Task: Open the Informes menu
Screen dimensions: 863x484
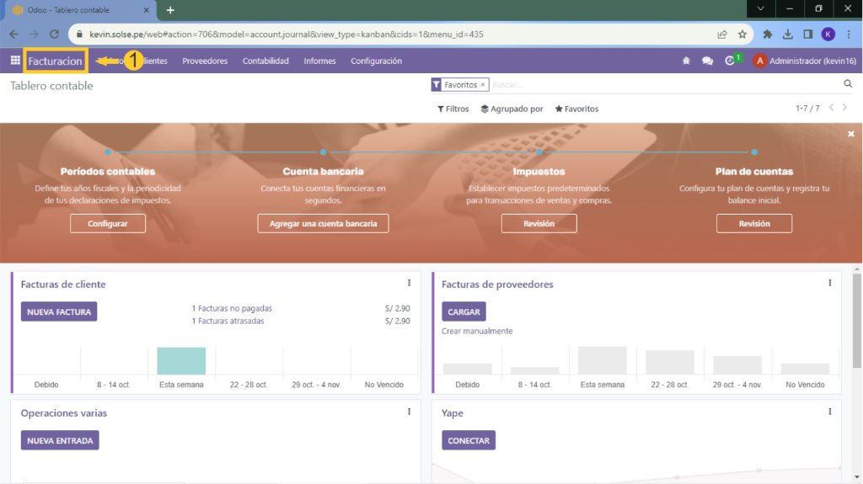Action: tap(319, 61)
